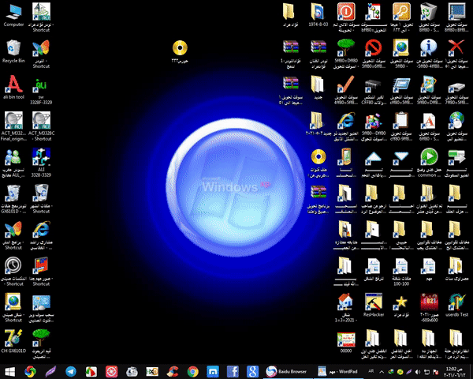This screenshot has width=473, height=379.
Task: Open the red power button shortcut icon
Action: (x=346, y=17)
